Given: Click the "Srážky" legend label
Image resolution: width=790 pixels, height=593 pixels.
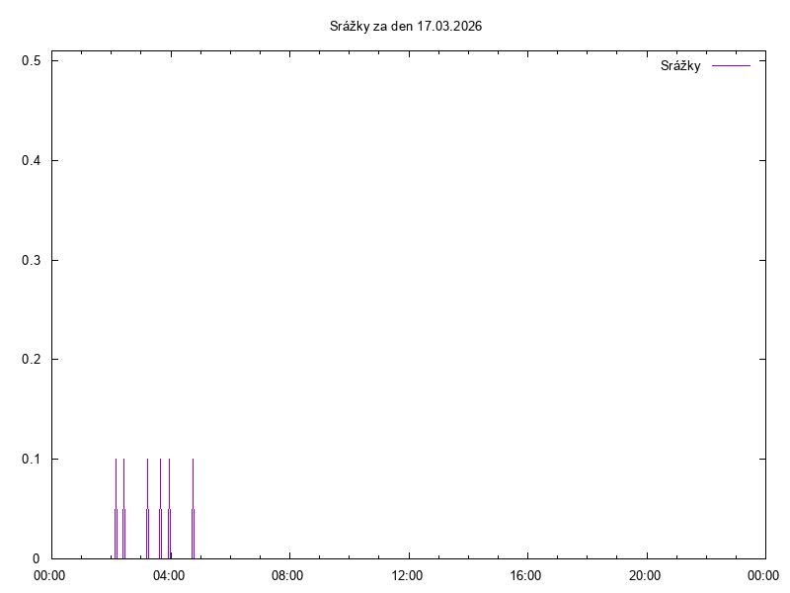Looking at the screenshot, I should coord(680,66).
